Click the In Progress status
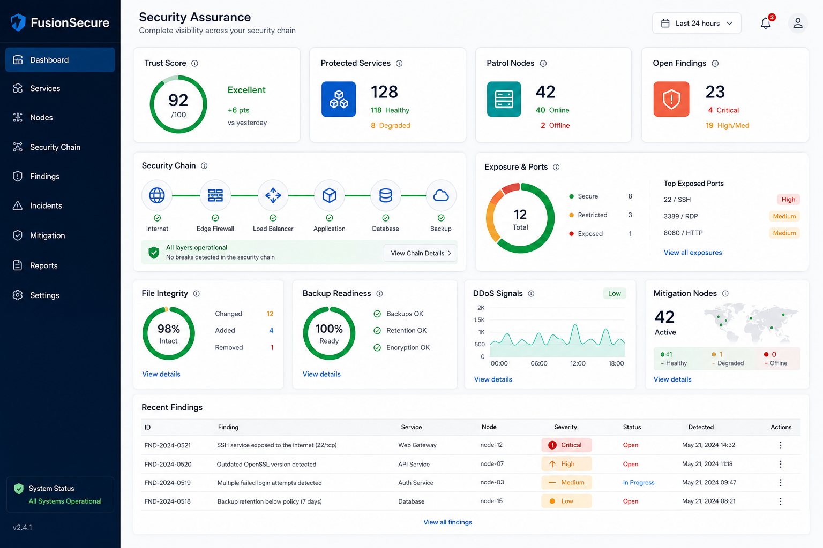 pyautogui.click(x=639, y=483)
